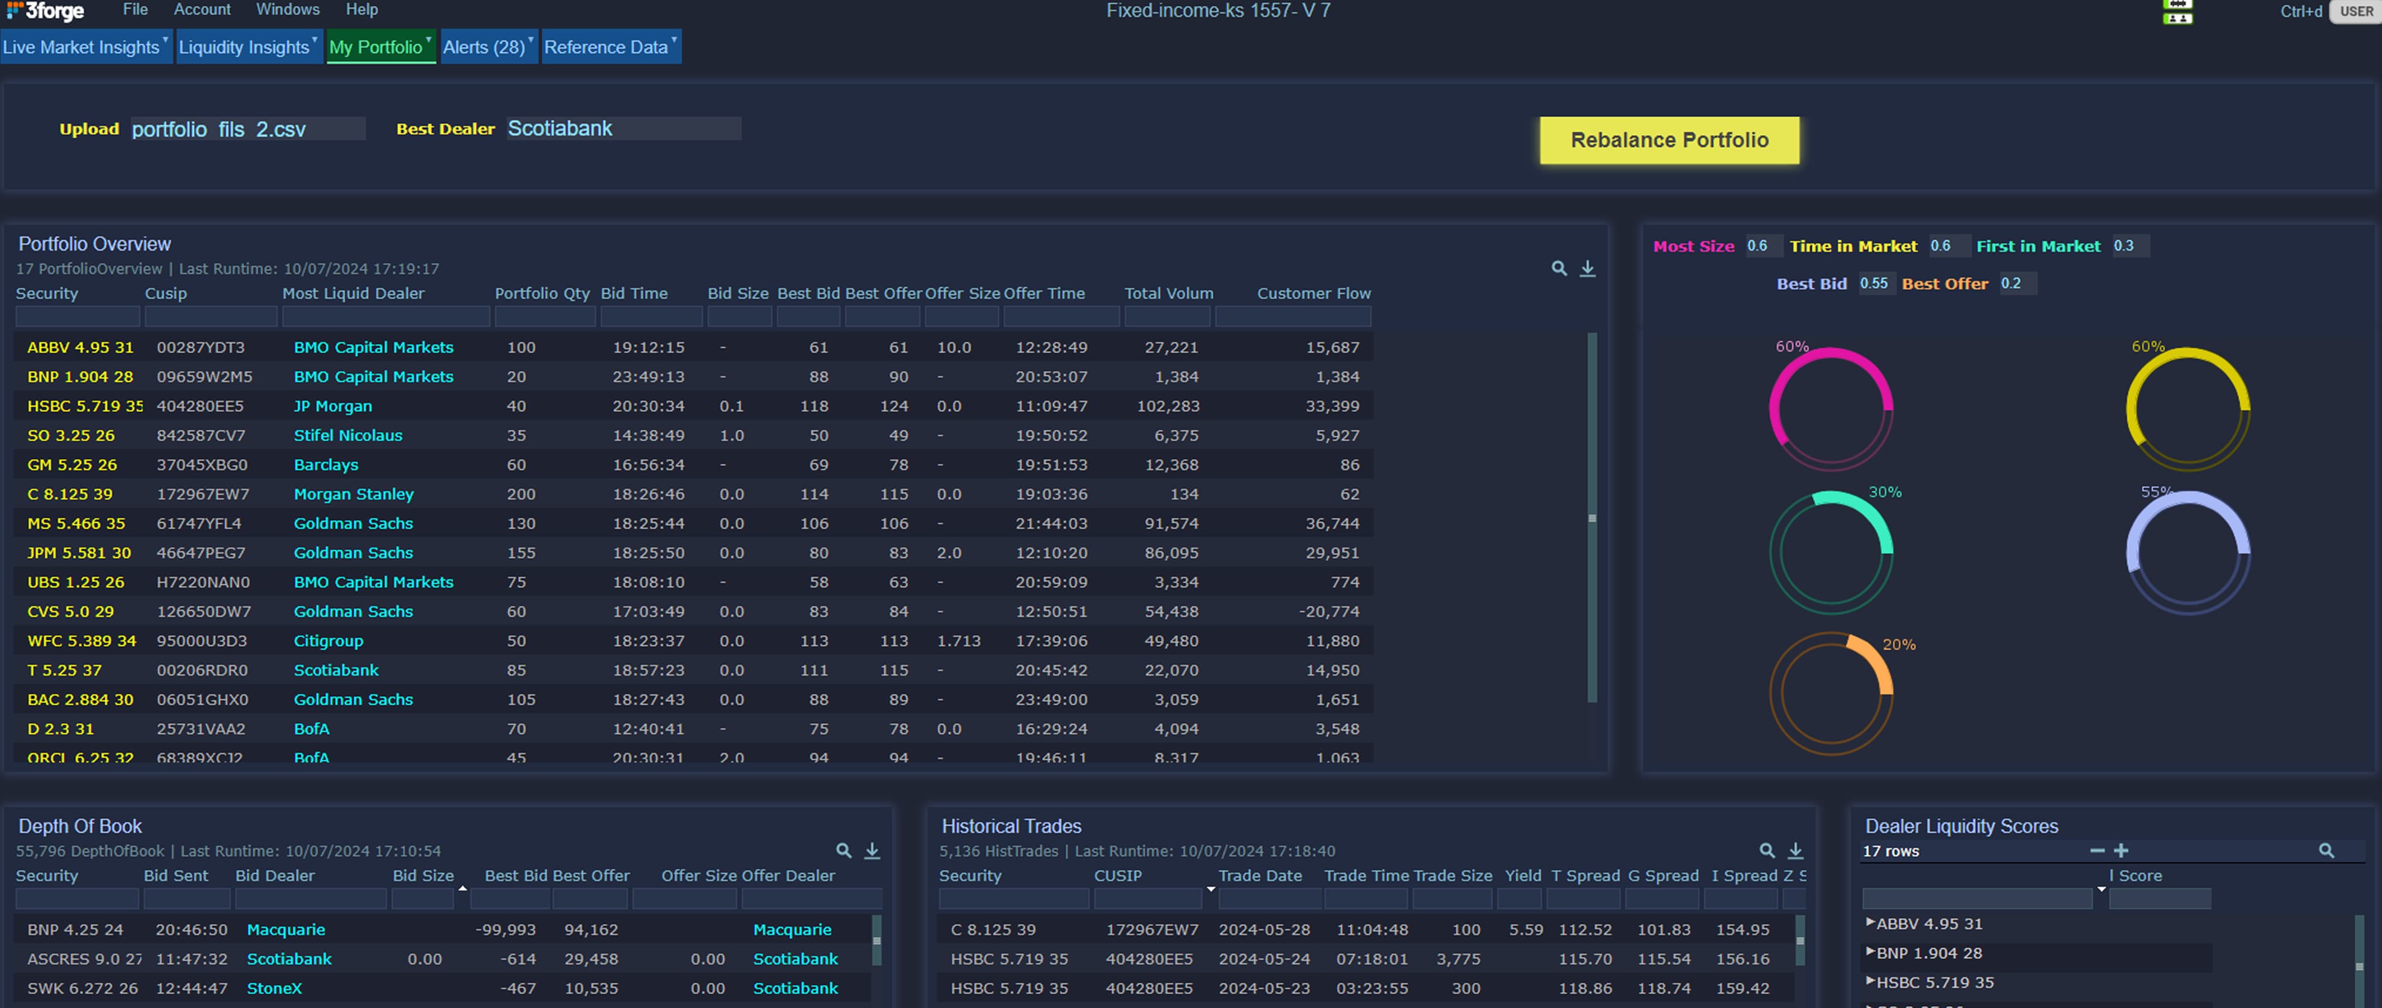Click the pink 60% Most Size gauge
2382x1008 pixels.
pyautogui.click(x=1831, y=409)
